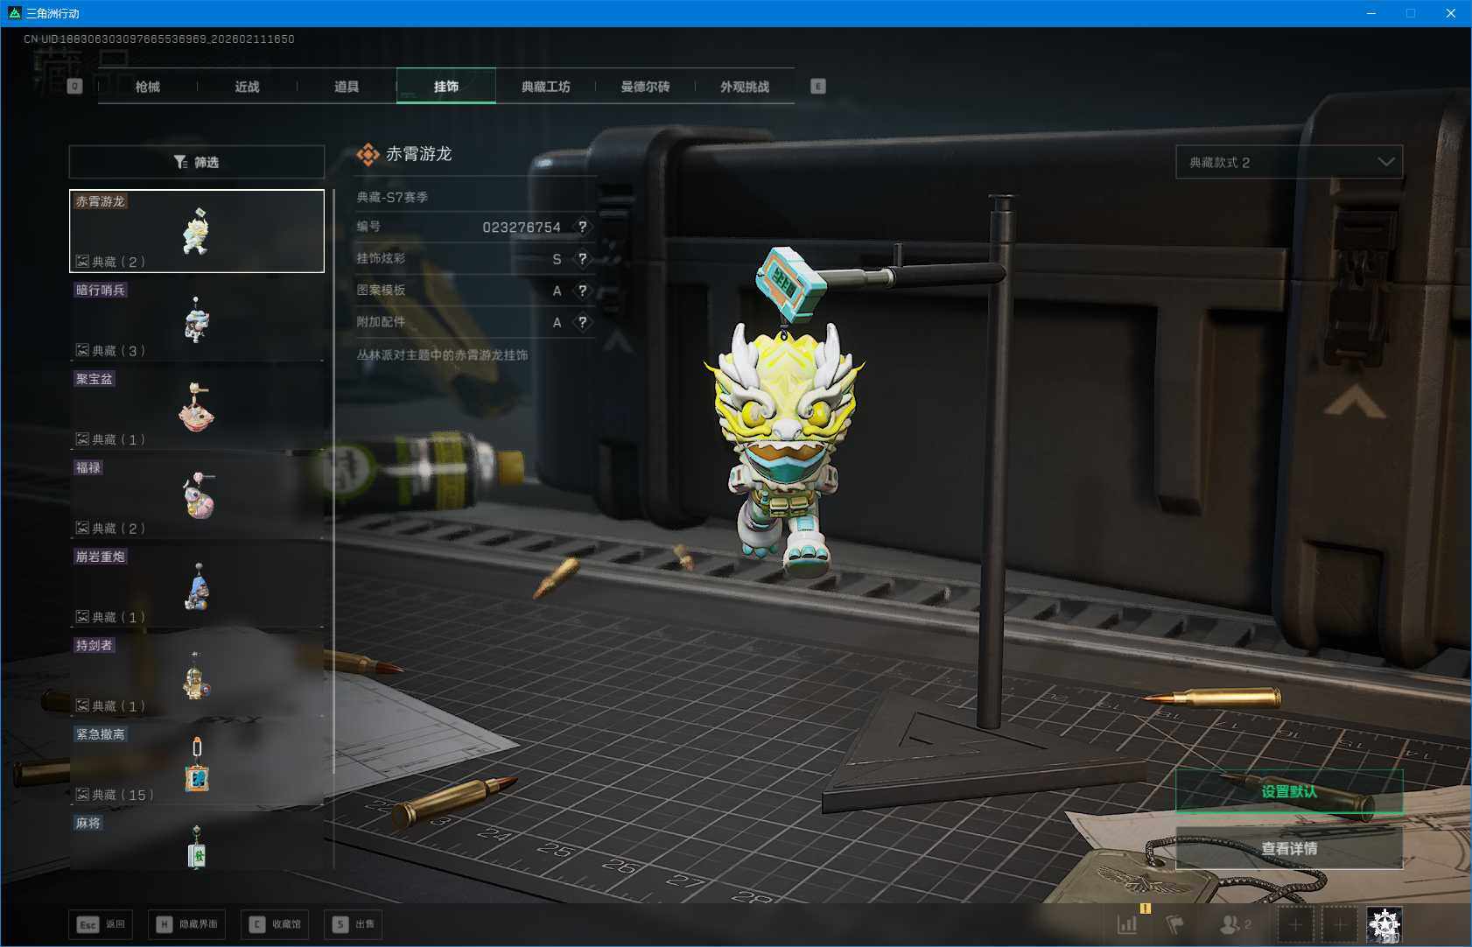1472x947 pixels.
Task: Click the Q previous-tab key icon
Action: point(75,86)
